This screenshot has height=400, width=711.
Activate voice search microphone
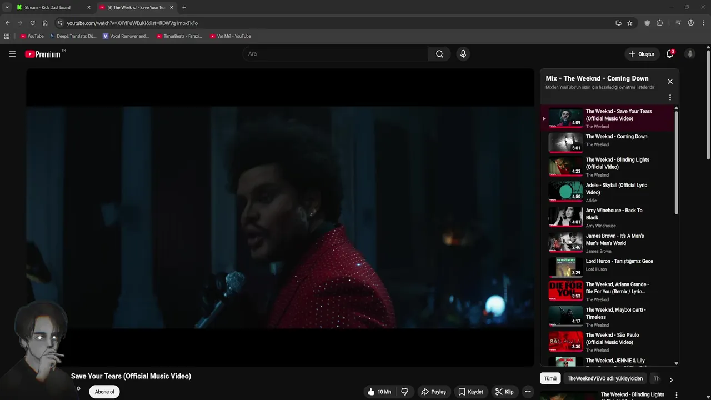(x=463, y=54)
